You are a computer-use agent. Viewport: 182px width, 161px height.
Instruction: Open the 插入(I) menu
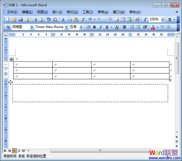point(57,12)
